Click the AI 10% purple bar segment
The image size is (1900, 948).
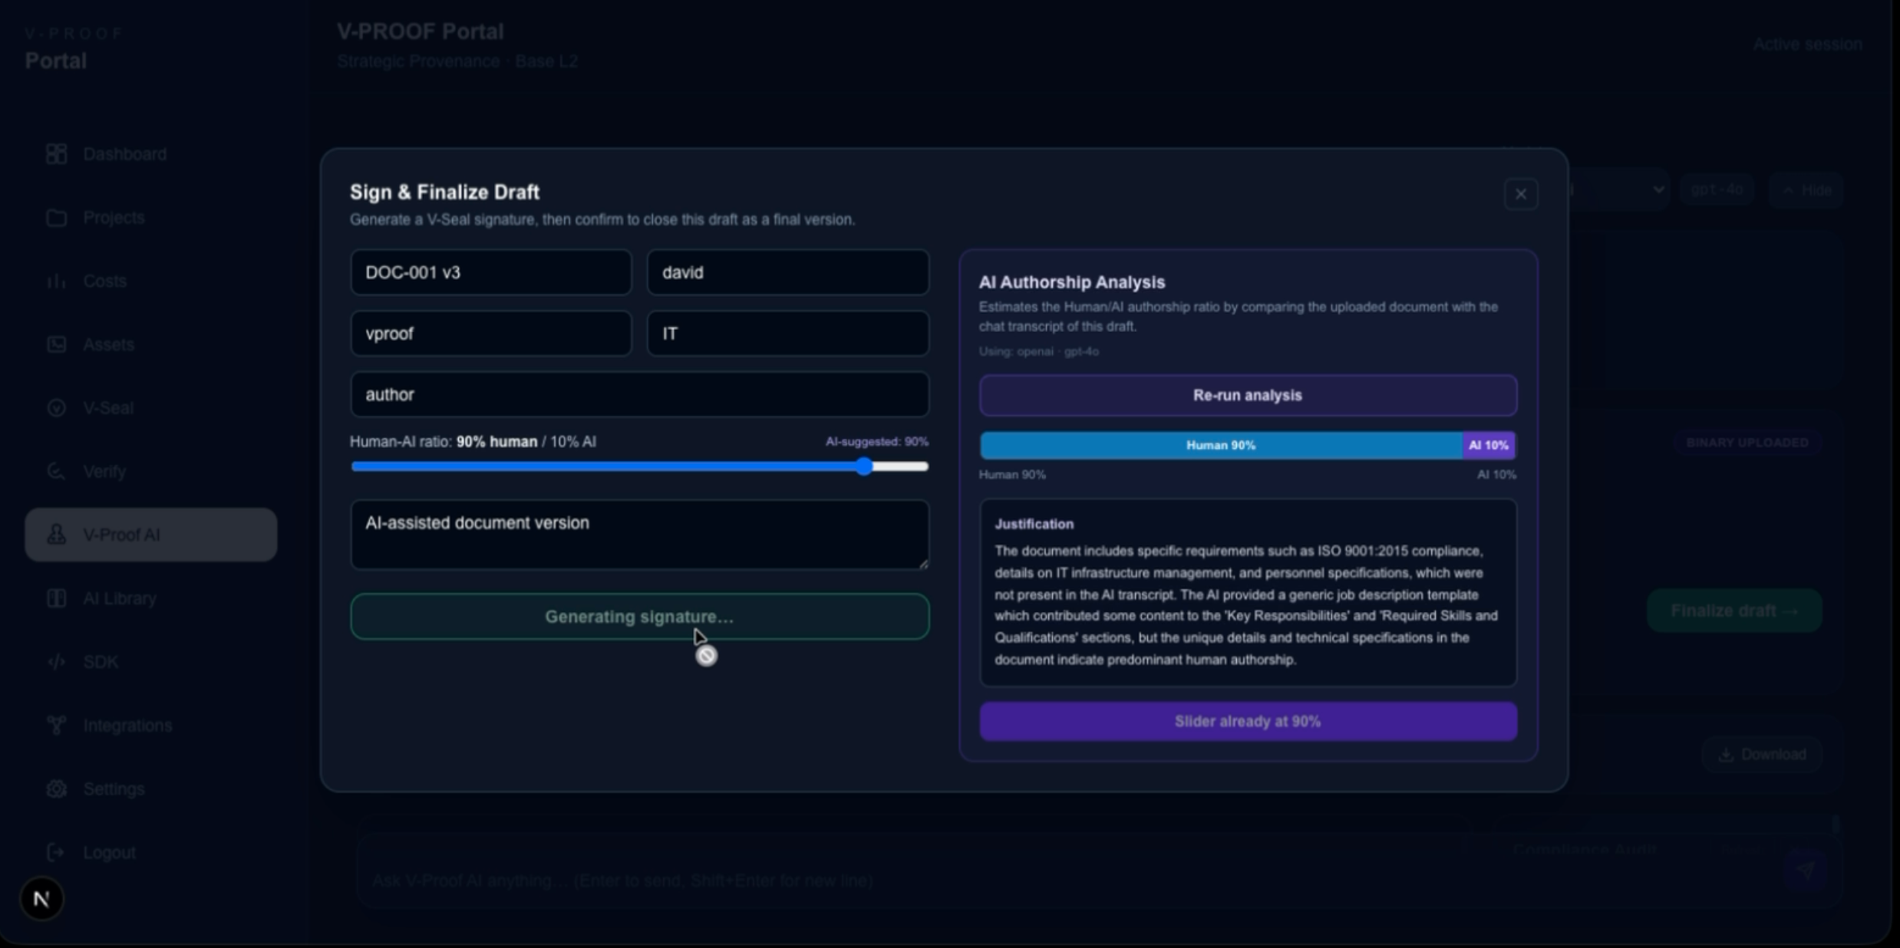[1489, 446]
